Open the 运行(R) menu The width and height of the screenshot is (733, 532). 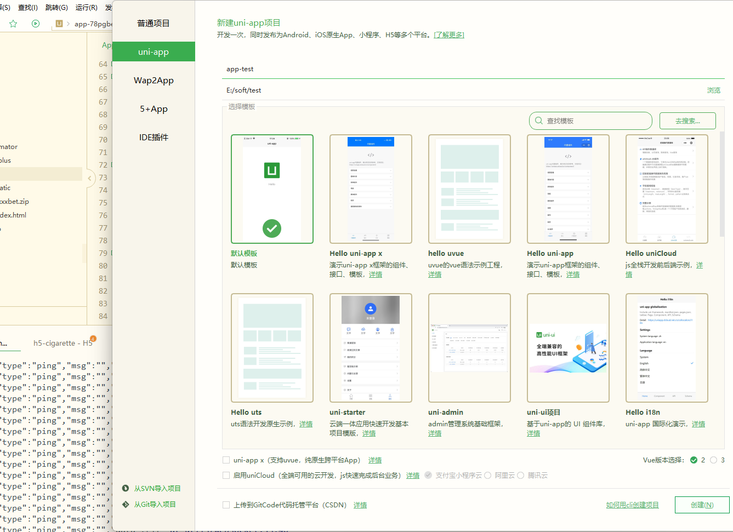86,7
